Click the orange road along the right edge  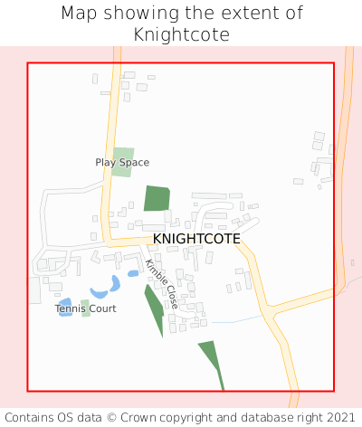pyautogui.click(x=344, y=169)
